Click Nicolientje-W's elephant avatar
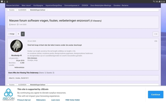The height and width of the screenshot is (103, 166). click(16, 46)
